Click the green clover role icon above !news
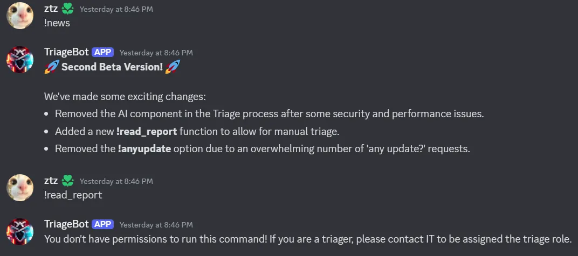This screenshot has width=578, height=256. tap(68, 9)
